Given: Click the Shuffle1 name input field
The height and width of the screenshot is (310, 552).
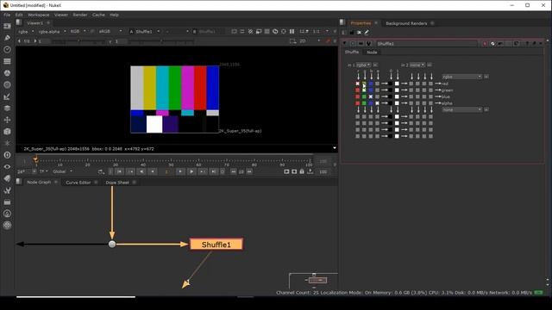Looking at the screenshot, I should coord(427,44).
